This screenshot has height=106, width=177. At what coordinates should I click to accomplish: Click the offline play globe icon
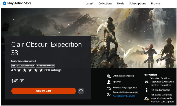pos(109,76)
